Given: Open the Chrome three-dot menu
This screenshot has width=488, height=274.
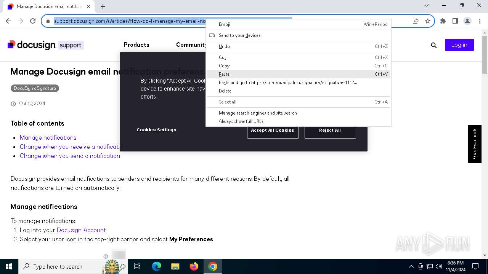Looking at the screenshot, I should [480, 21].
